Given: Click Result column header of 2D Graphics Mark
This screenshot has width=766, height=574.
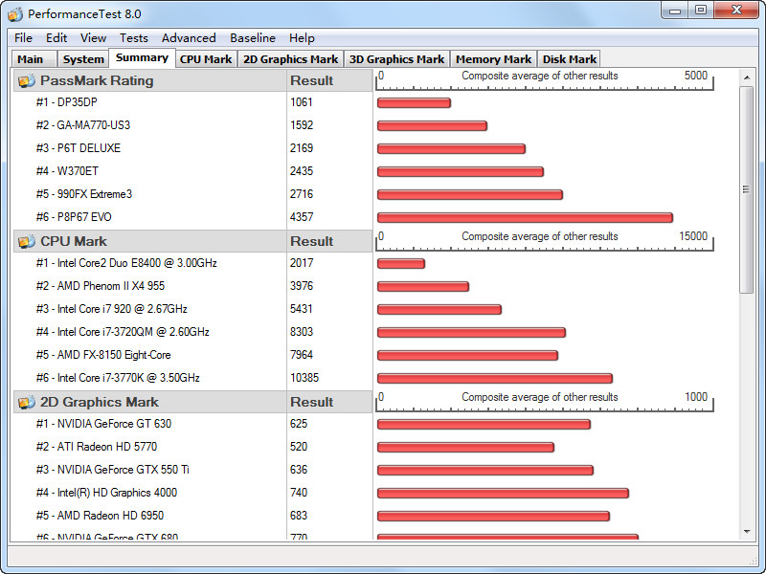Looking at the screenshot, I should (329, 402).
